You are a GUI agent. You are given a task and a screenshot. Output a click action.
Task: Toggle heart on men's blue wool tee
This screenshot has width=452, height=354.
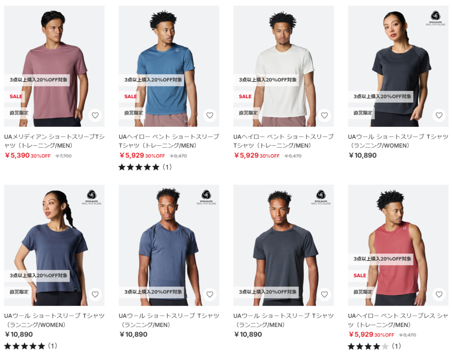point(210,294)
